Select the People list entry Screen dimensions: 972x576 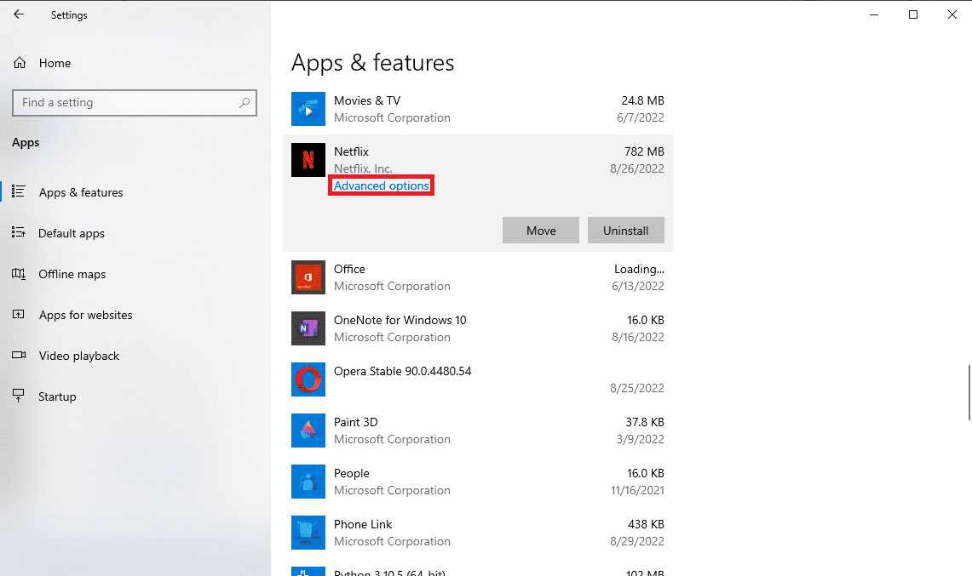(477, 482)
